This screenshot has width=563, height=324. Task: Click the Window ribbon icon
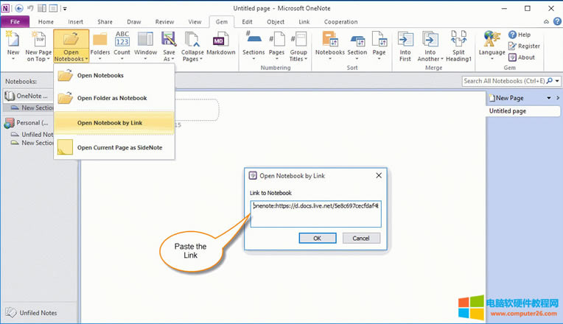point(145,39)
